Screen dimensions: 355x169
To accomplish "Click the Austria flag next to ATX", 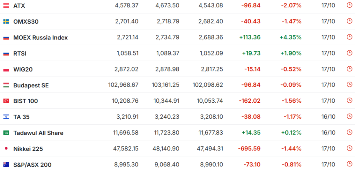I will tap(6, 5).
